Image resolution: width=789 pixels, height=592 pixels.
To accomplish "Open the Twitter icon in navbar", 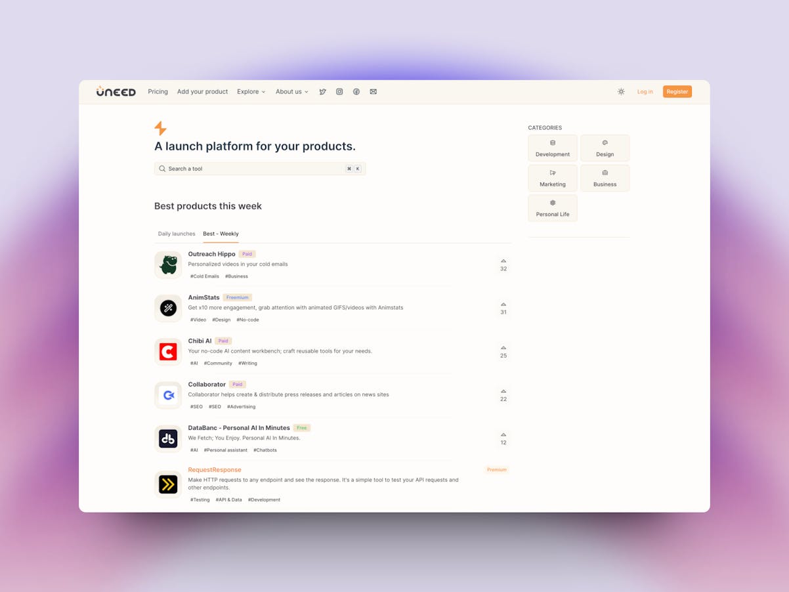I will tap(322, 92).
